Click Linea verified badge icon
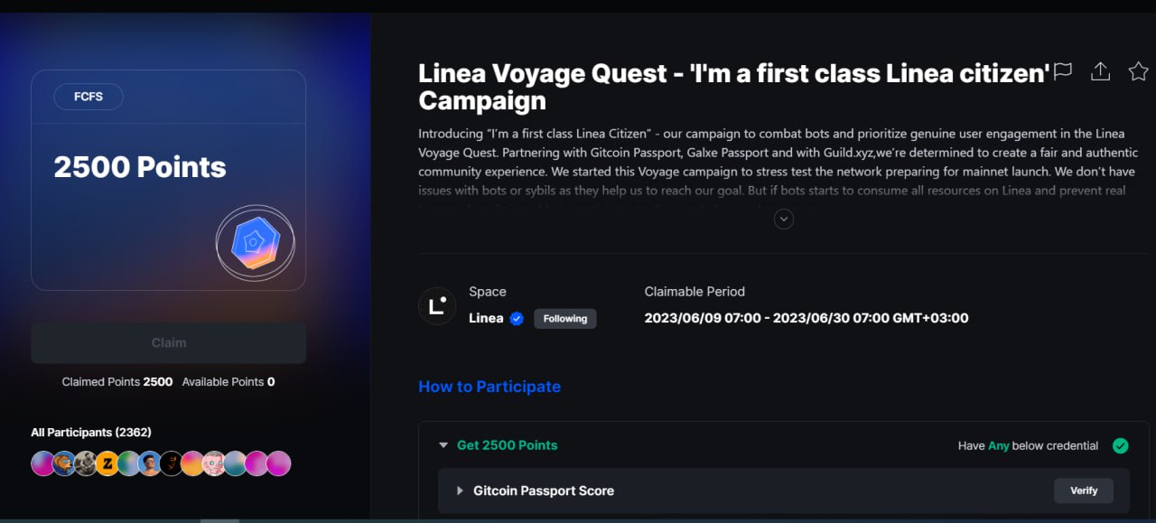 pos(517,319)
